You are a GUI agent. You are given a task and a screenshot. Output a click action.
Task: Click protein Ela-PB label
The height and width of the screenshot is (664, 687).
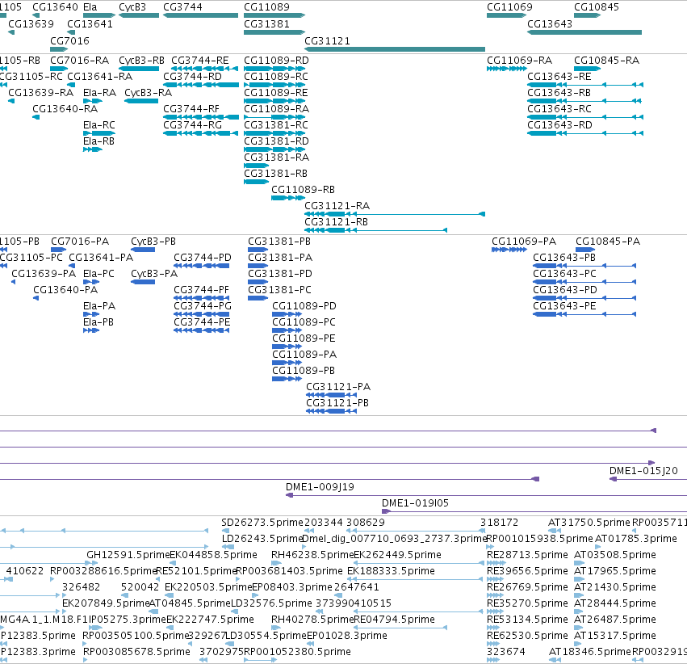point(98,321)
